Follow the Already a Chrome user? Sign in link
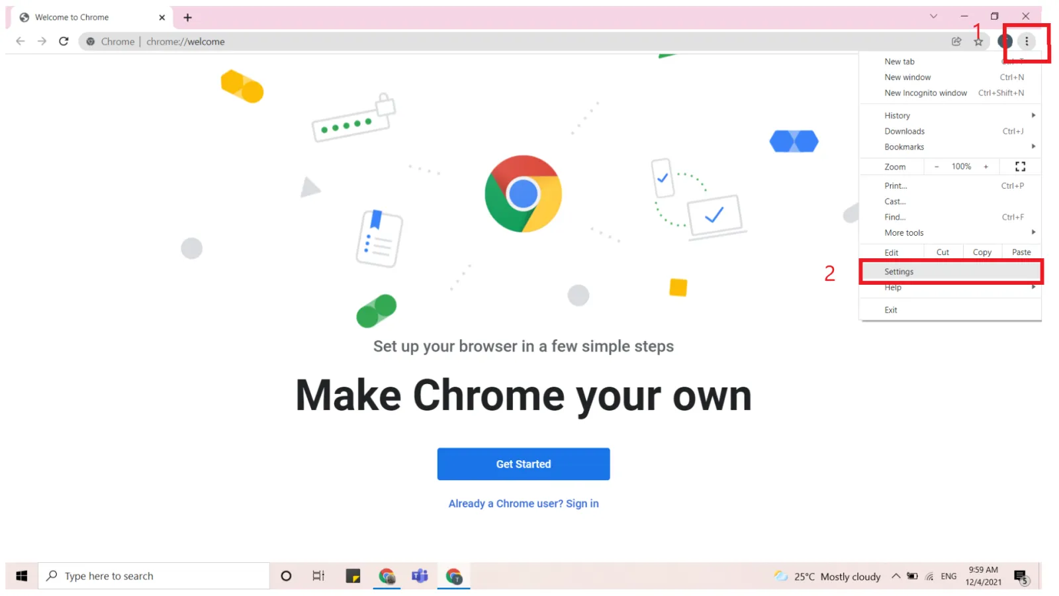 click(x=524, y=504)
